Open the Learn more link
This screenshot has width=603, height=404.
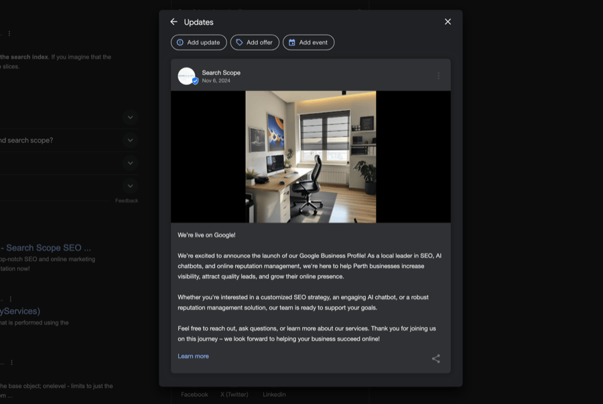click(x=193, y=356)
